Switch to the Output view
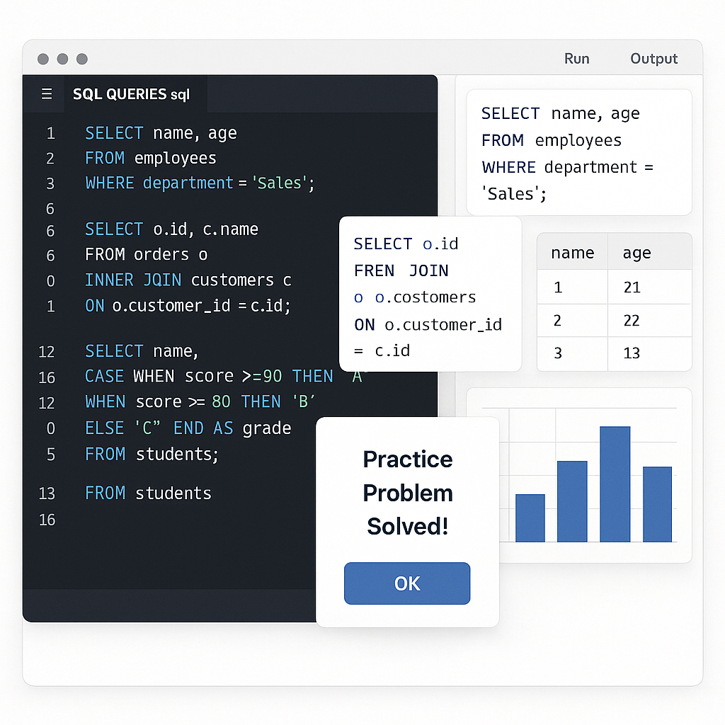The image size is (725, 725). [653, 59]
